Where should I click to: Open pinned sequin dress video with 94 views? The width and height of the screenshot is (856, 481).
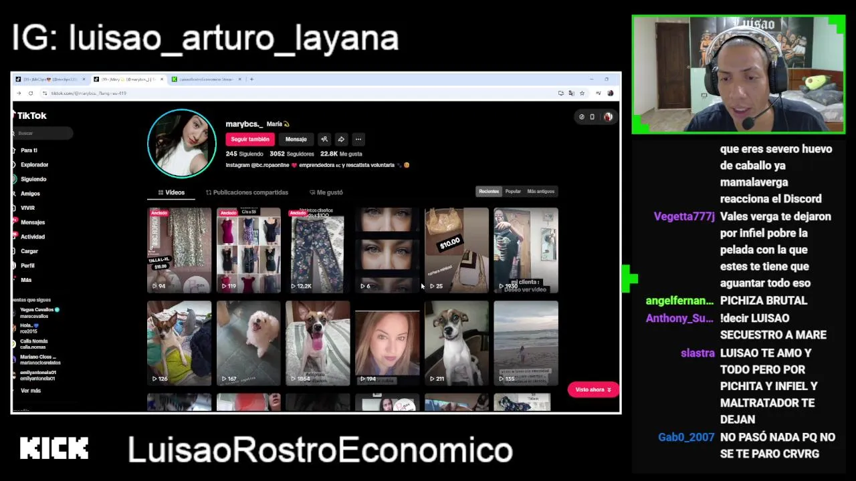(x=179, y=251)
